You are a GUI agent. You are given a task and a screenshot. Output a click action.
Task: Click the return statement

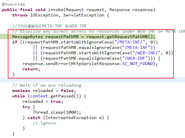coord(31,69)
